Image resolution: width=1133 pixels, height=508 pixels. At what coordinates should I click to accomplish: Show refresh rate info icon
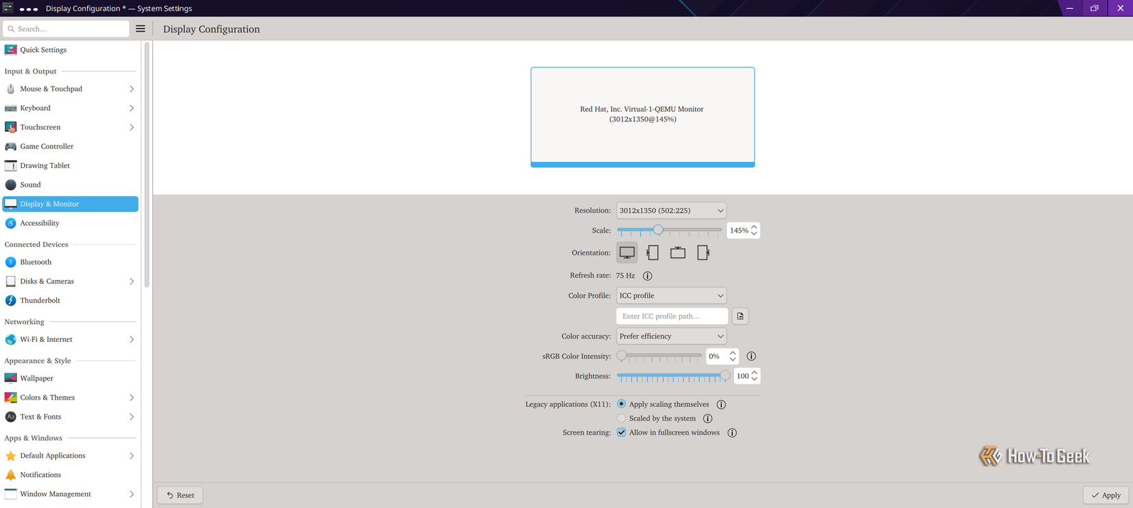click(x=648, y=276)
